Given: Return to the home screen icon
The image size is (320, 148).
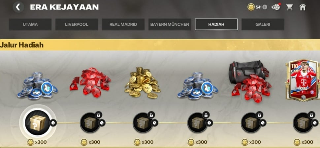Looking at the screenshot, I should tap(303, 7).
